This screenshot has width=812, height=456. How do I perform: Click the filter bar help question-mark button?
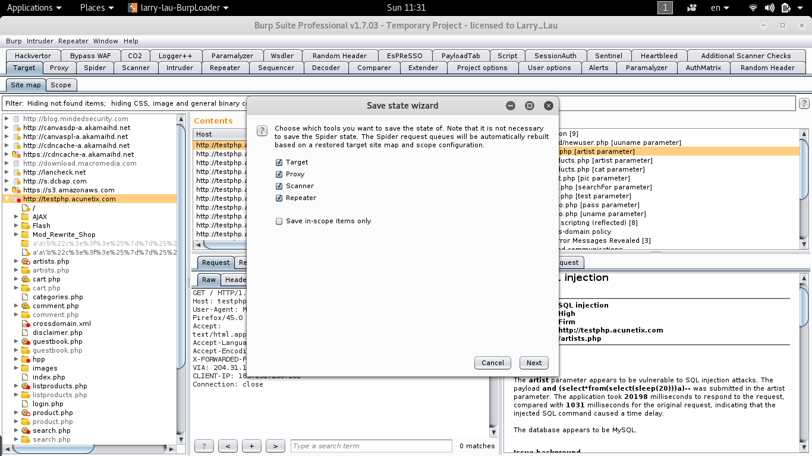coord(804,103)
